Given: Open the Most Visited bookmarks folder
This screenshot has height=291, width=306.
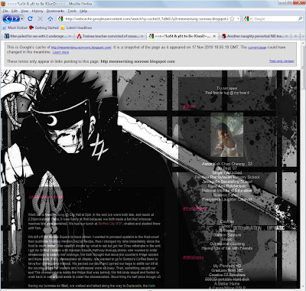Looking at the screenshot, I should coord(15,28).
